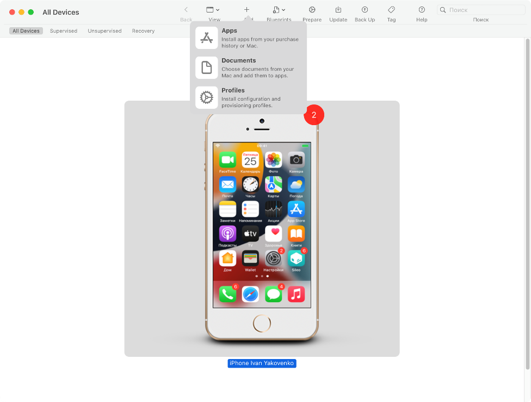Click the Камера icon on iPhone screen

297,160
